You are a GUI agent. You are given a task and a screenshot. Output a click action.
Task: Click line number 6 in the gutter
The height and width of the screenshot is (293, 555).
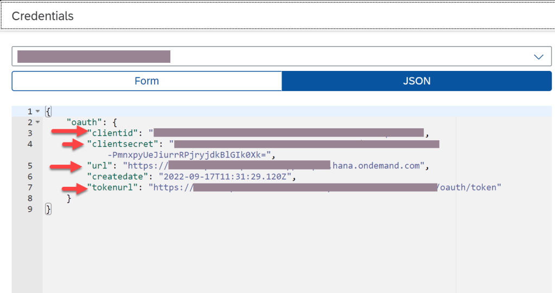pos(29,177)
